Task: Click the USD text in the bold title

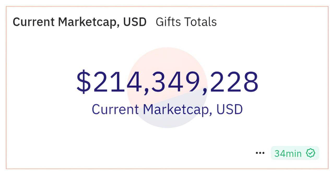Action: tap(135, 22)
